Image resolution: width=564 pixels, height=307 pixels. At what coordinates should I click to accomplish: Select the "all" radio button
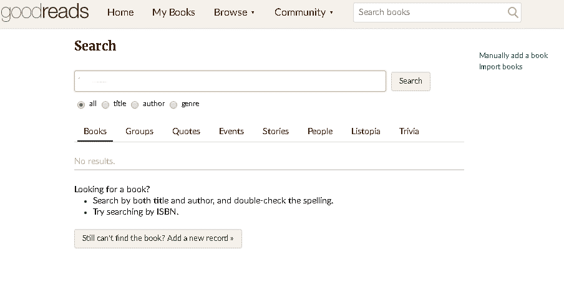click(x=81, y=105)
